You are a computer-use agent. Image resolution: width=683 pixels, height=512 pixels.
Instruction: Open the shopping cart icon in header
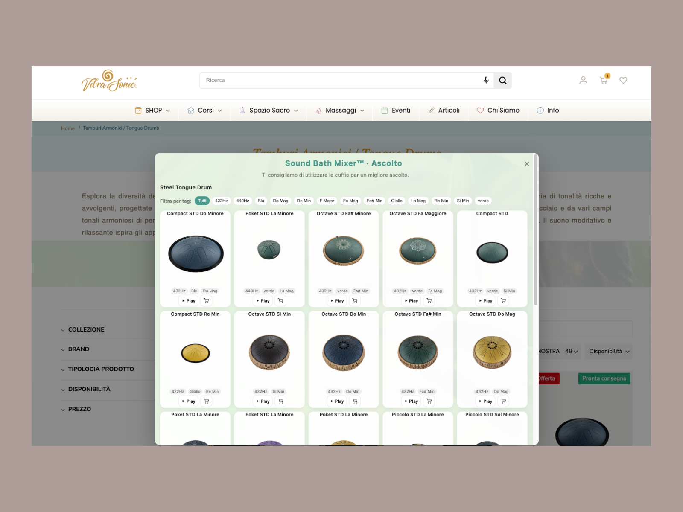click(x=604, y=80)
